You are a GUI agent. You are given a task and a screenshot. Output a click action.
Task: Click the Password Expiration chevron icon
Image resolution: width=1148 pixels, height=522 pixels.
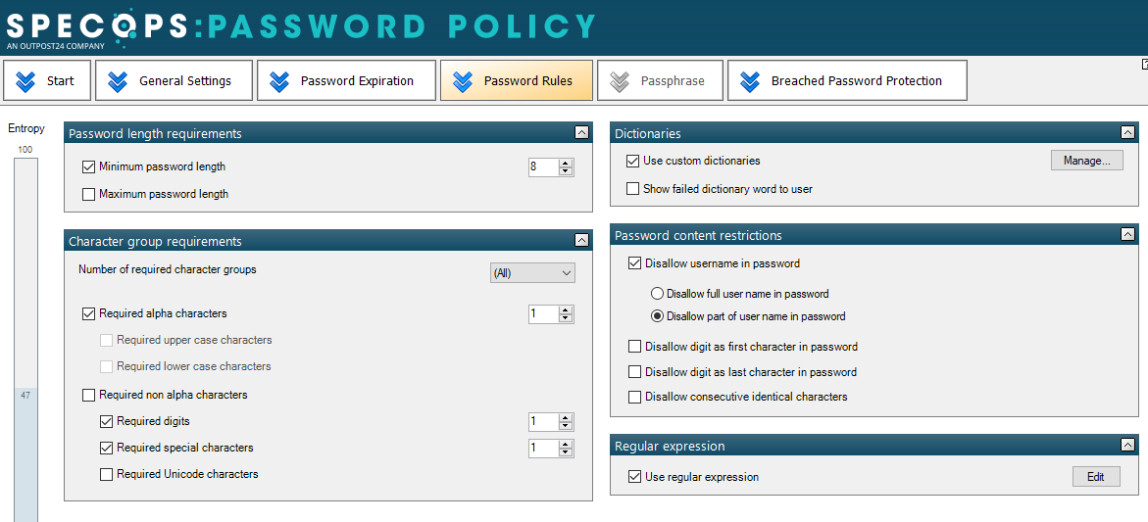[279, 81]
